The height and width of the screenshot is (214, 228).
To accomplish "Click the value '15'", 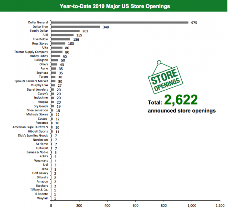I will (x=58, y=111).
